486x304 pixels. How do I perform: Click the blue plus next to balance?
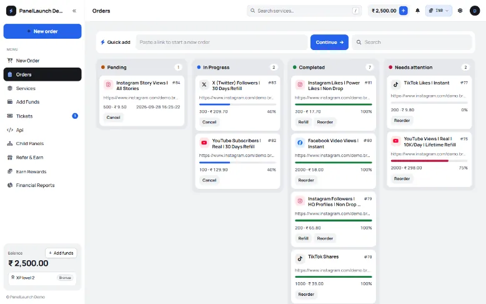coord(404,11)
